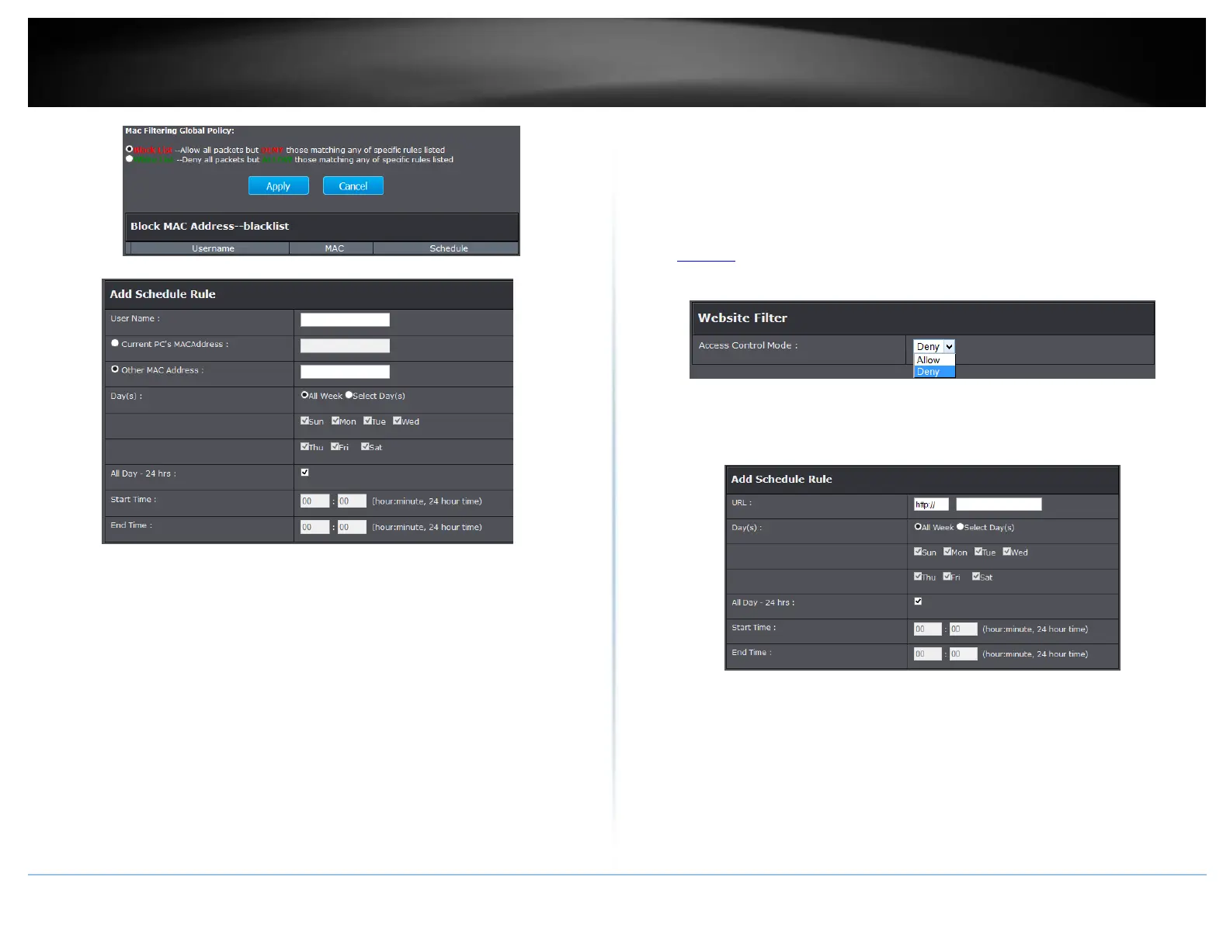Toggle Fri checkbox in URL schedule rule
1230x950 pixels.
(947, 577)
